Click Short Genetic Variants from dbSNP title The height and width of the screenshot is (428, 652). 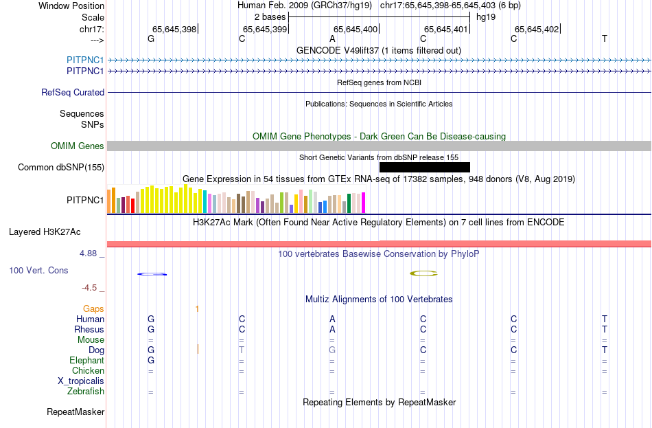coord(379,157)
